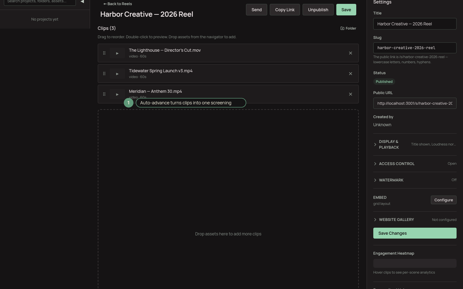Click the Published status badge
The height and width of the screenshot is (289, 463).
384,82
